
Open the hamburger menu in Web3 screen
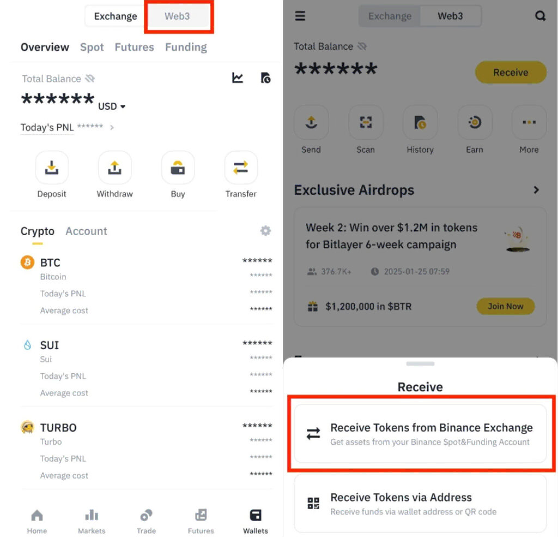300,16
